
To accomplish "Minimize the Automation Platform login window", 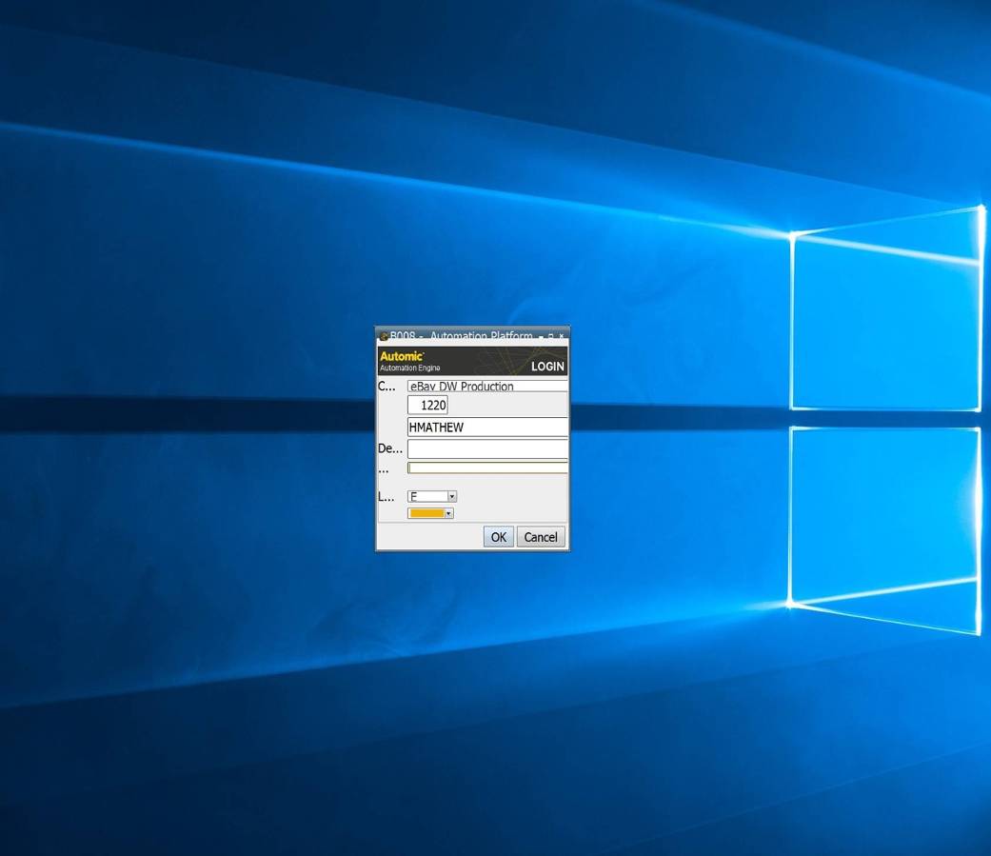I will [x=541, y=335].
